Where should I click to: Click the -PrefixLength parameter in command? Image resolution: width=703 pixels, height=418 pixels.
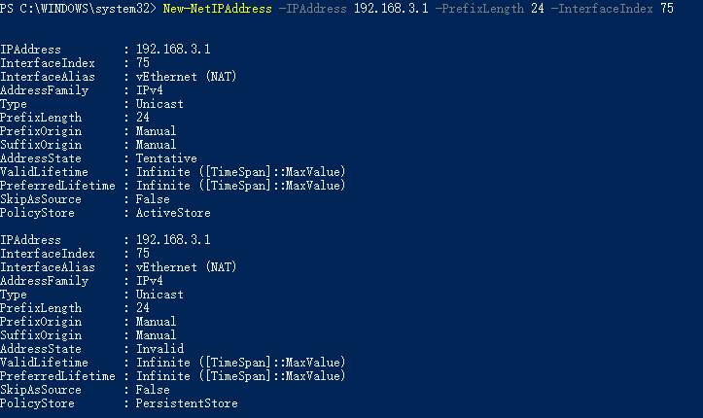[479, 9]
